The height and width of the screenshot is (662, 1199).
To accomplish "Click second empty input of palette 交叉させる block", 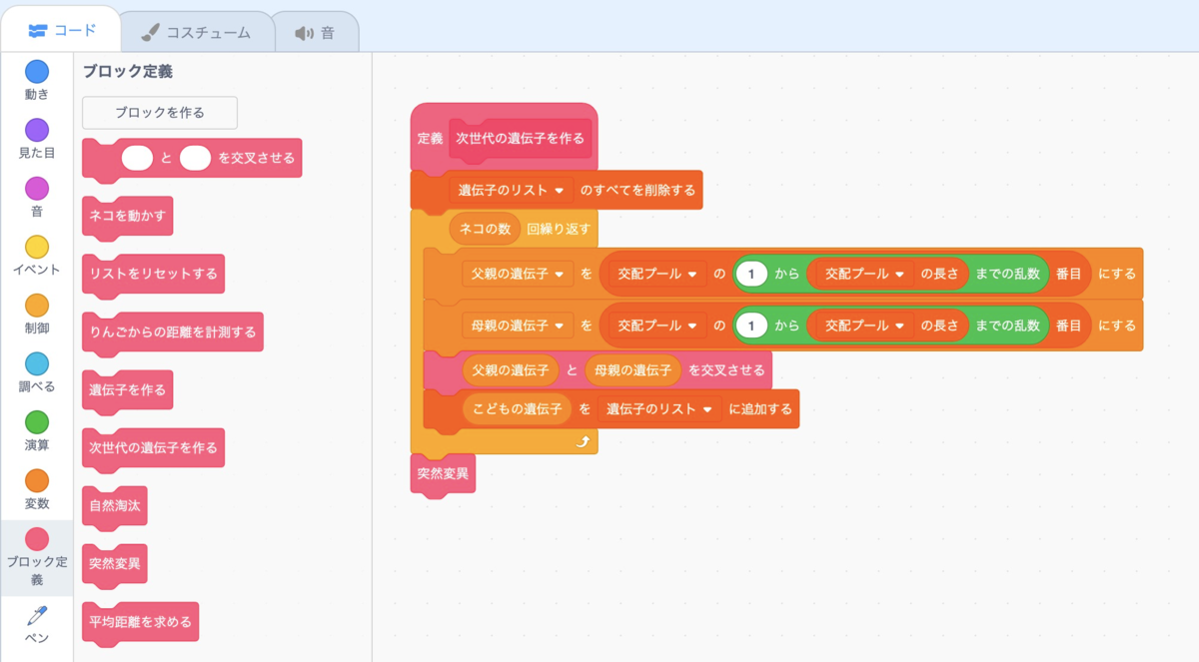I will [196, 158].
